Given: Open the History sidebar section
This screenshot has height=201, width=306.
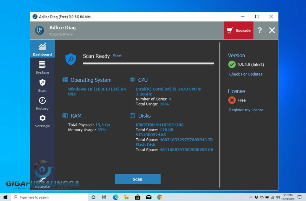Looking at the screenshot, I should click(42, 104).
